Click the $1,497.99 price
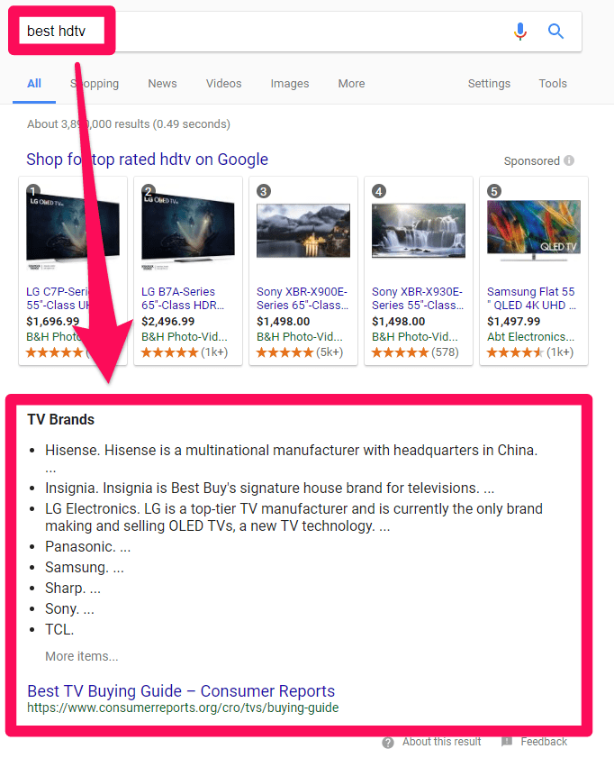The width and height of the screenshot is (614, 758). point(513,322)
